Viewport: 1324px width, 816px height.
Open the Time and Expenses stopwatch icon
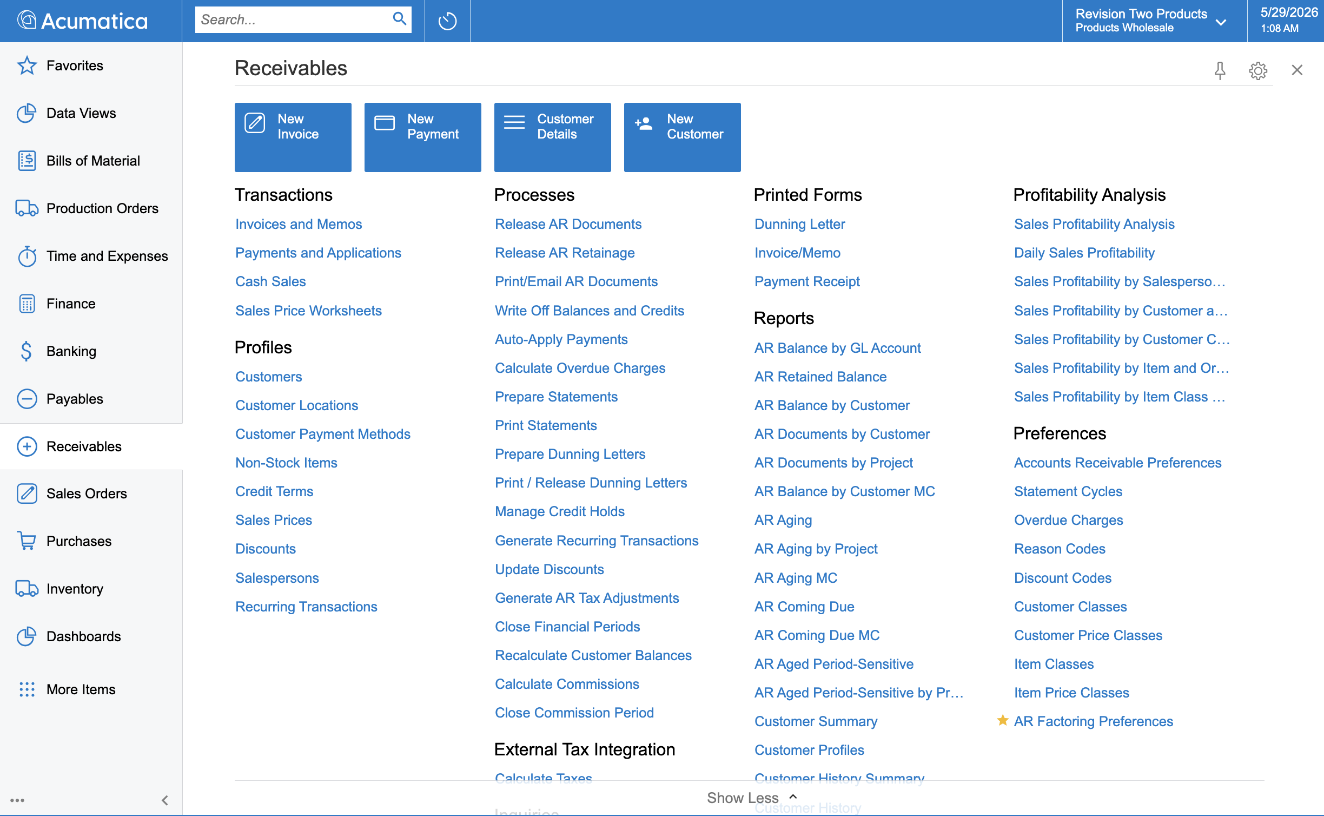click(x=27, y=256)
